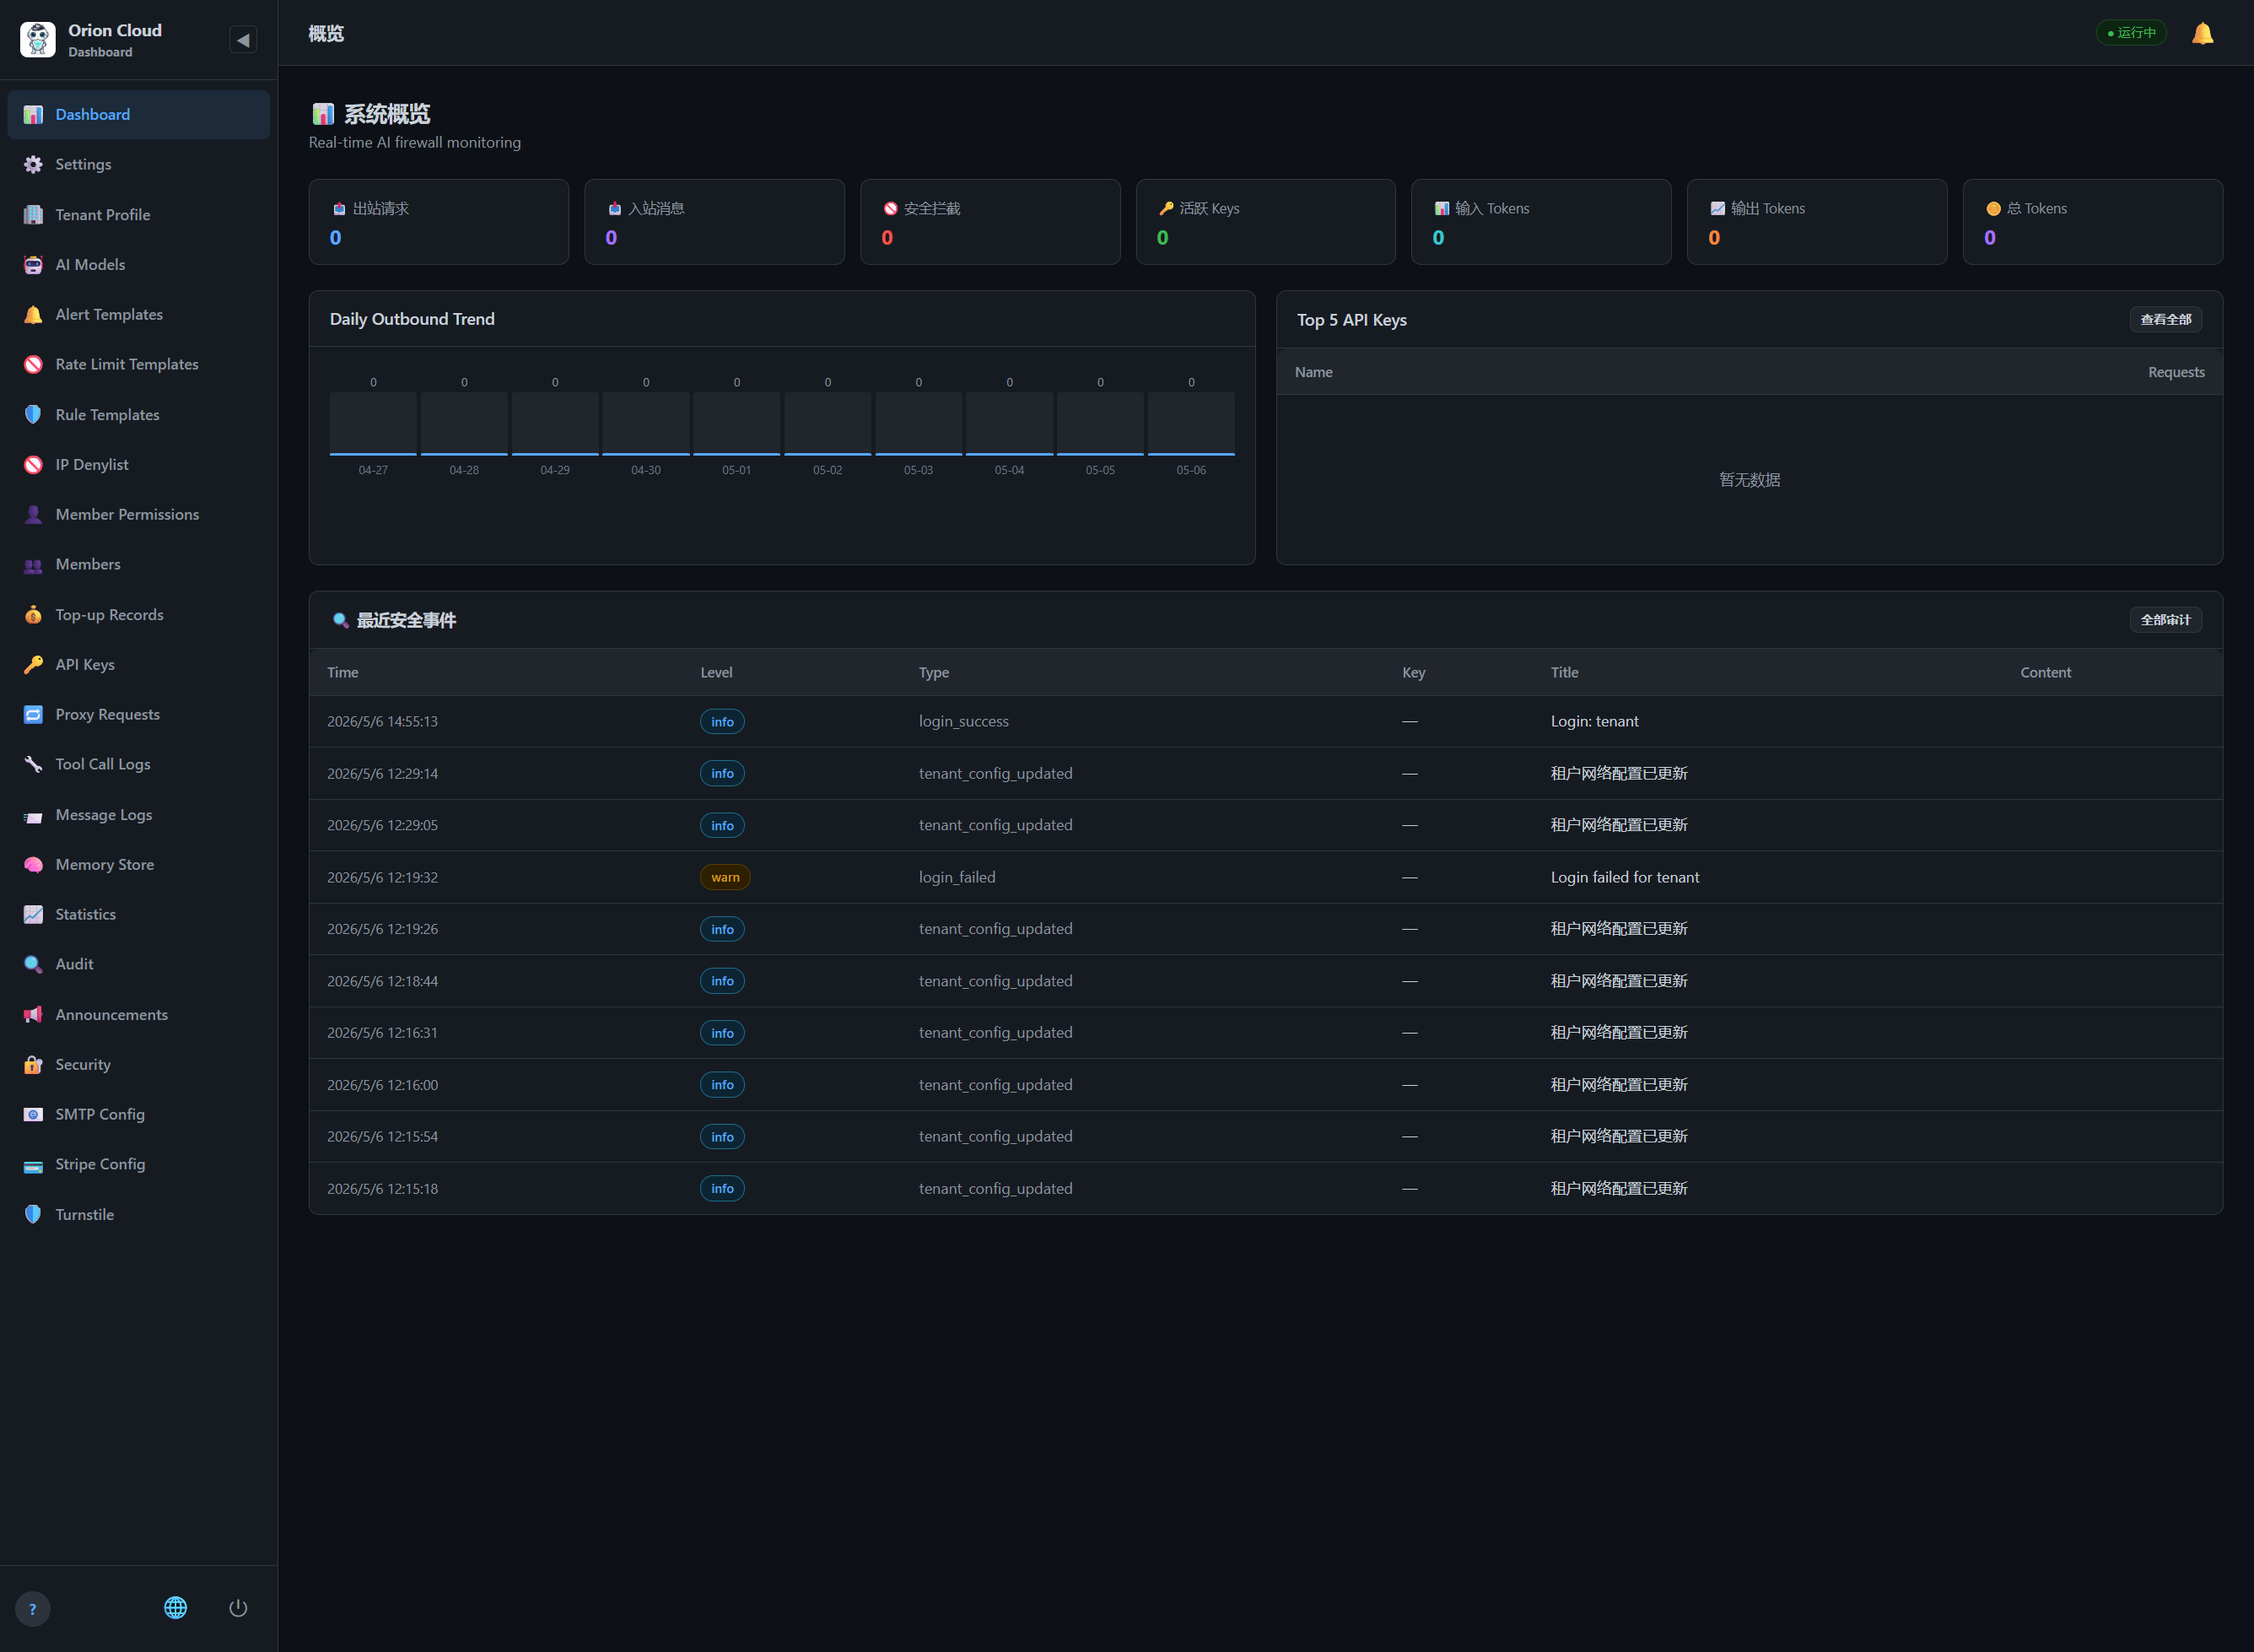Image resolution: width=2254 pixels, height=1652 pixels.
Task: Change language via globe icon
Action: coord(176,1608)
